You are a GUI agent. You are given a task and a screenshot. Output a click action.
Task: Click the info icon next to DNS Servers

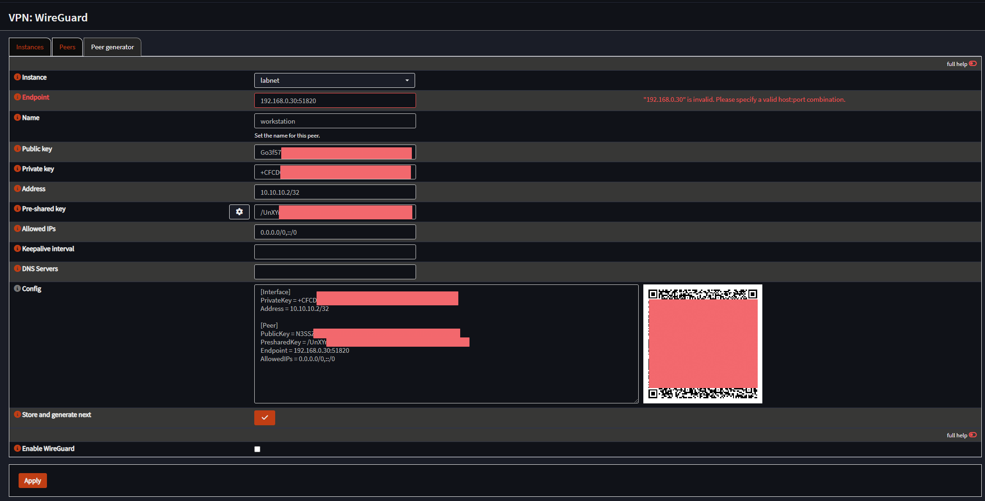(x=17, y=269)
